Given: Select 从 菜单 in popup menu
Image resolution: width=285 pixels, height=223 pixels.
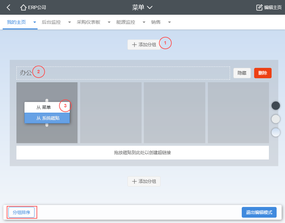Looking at the screenshot, I should coord(44,107).
